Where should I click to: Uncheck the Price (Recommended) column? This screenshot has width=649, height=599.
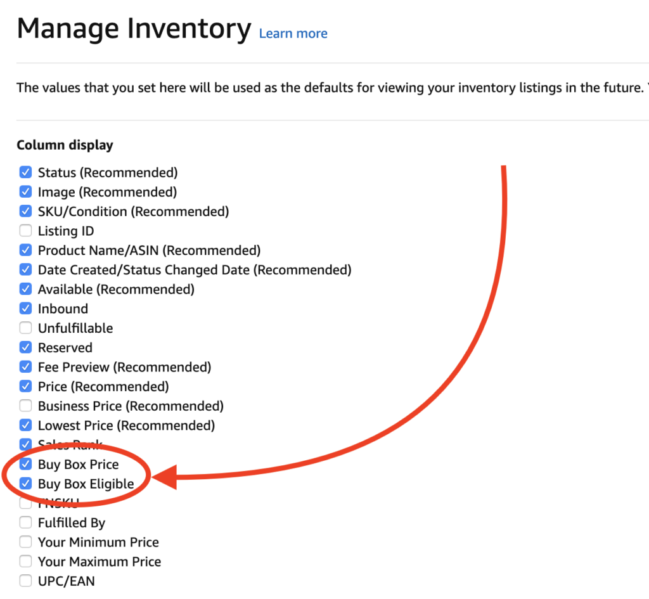coord(25,386)
